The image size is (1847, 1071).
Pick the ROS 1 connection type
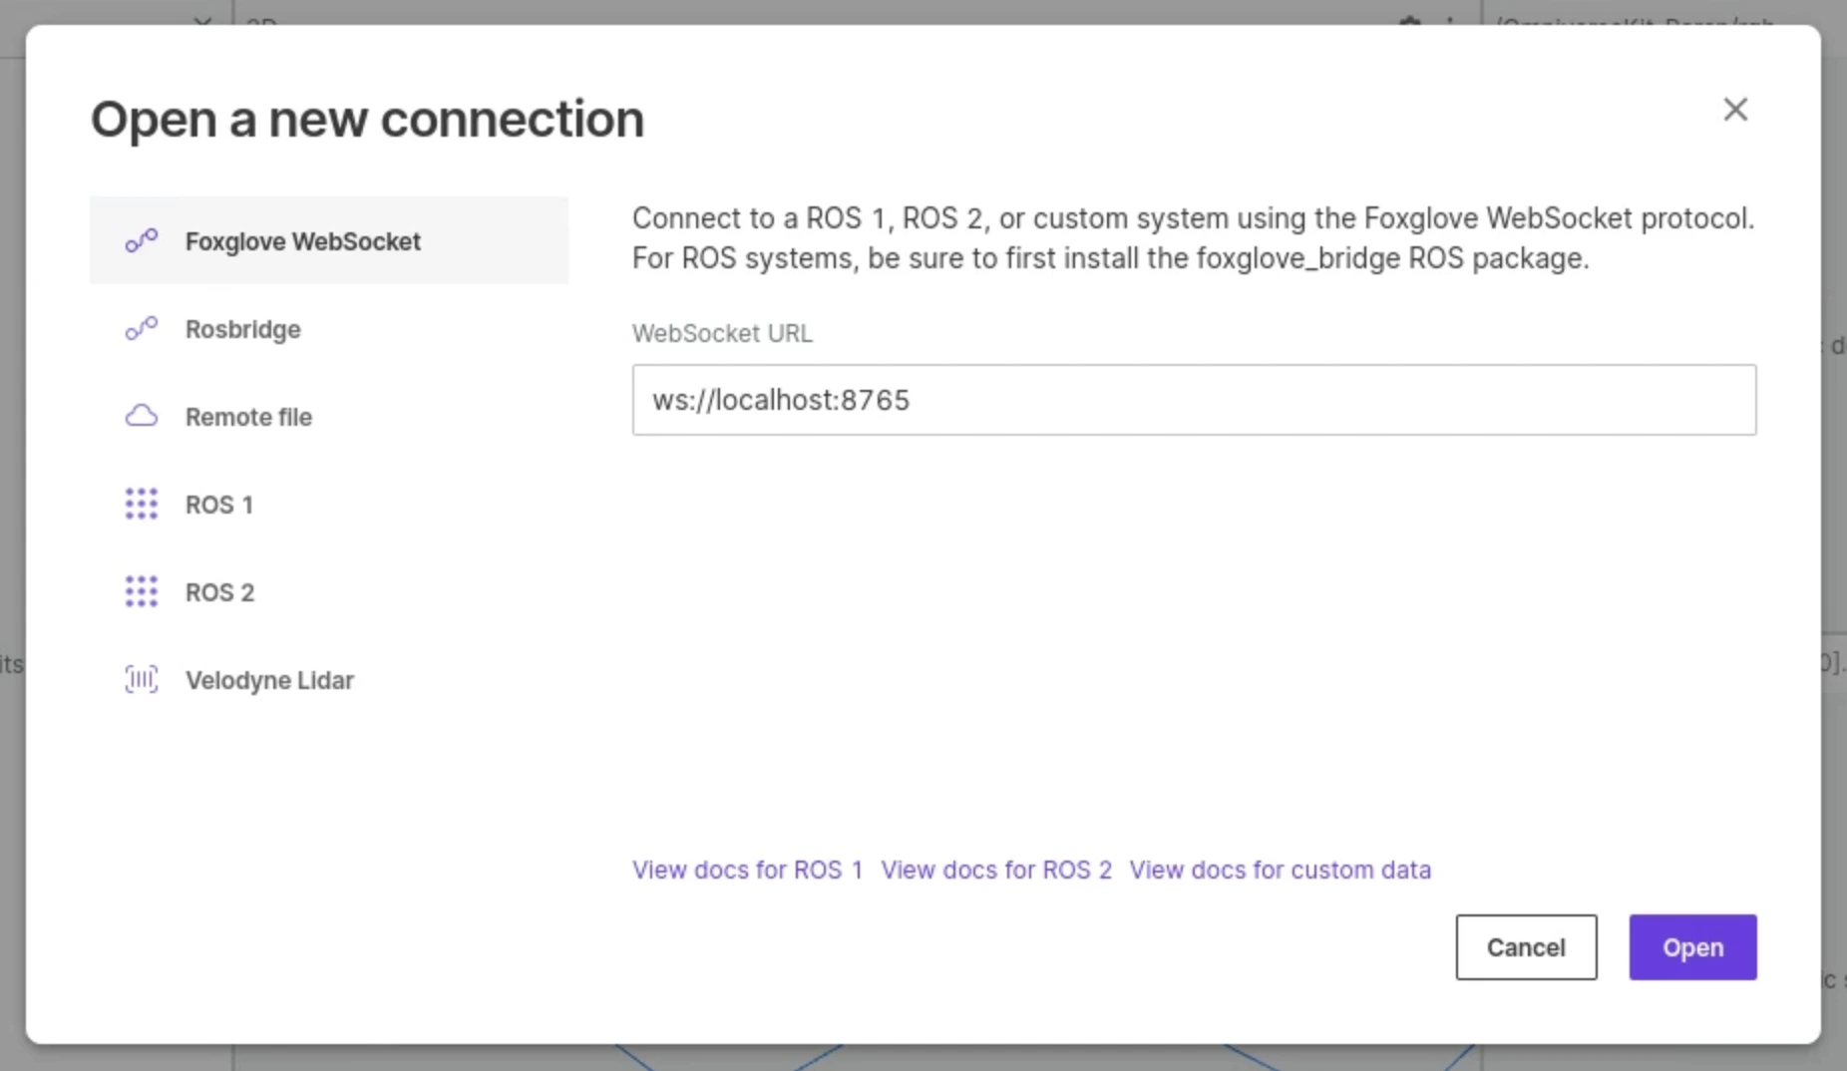click(x=218, y=505)
